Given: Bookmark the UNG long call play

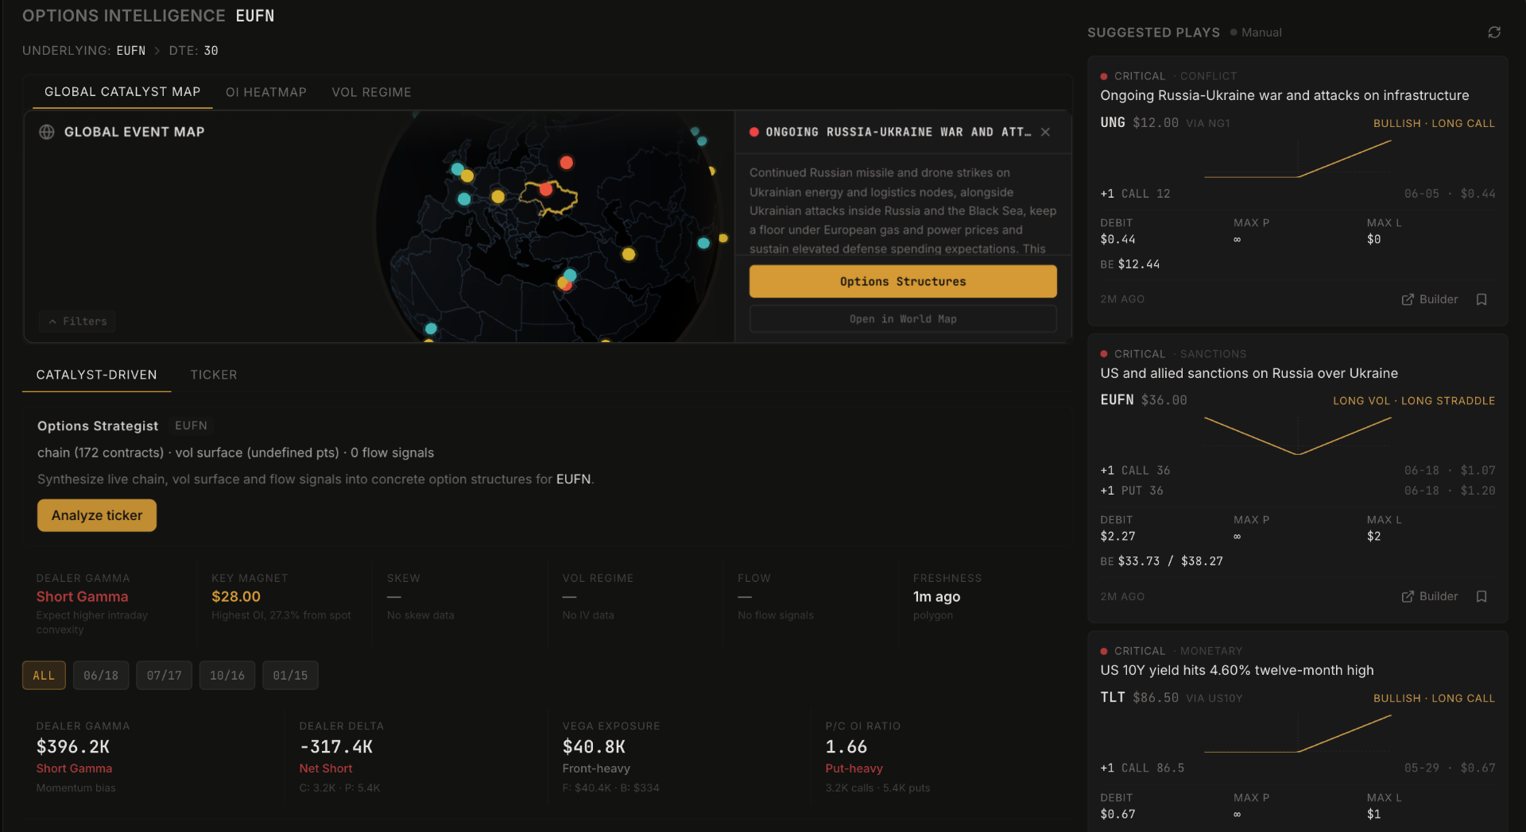Looking at the screenshot, I should click(1481, 299).
